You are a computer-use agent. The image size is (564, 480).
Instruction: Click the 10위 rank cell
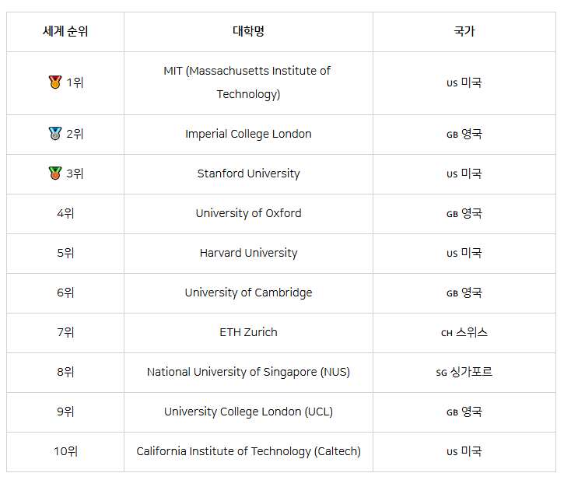[x=65, y=452]
